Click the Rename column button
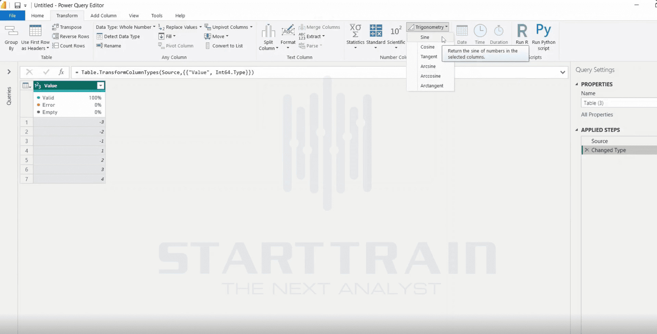Viewport: 657px width, 334px height. coord(109,46)
